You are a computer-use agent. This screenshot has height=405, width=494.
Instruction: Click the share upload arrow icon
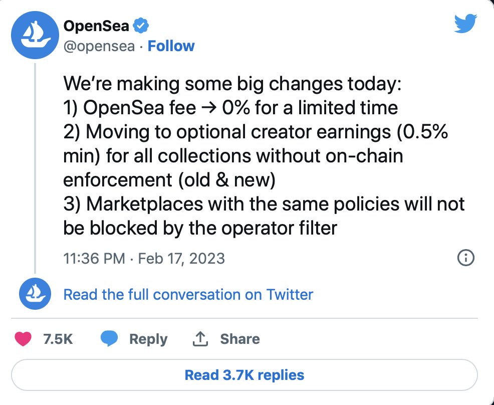[200, 339]
